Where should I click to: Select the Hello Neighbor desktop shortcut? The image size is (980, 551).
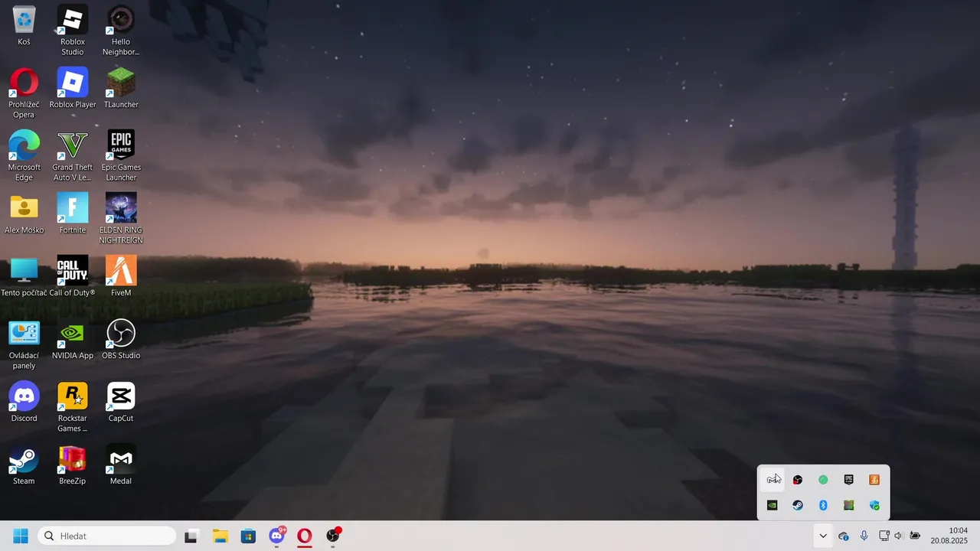[x=121, y=31]
